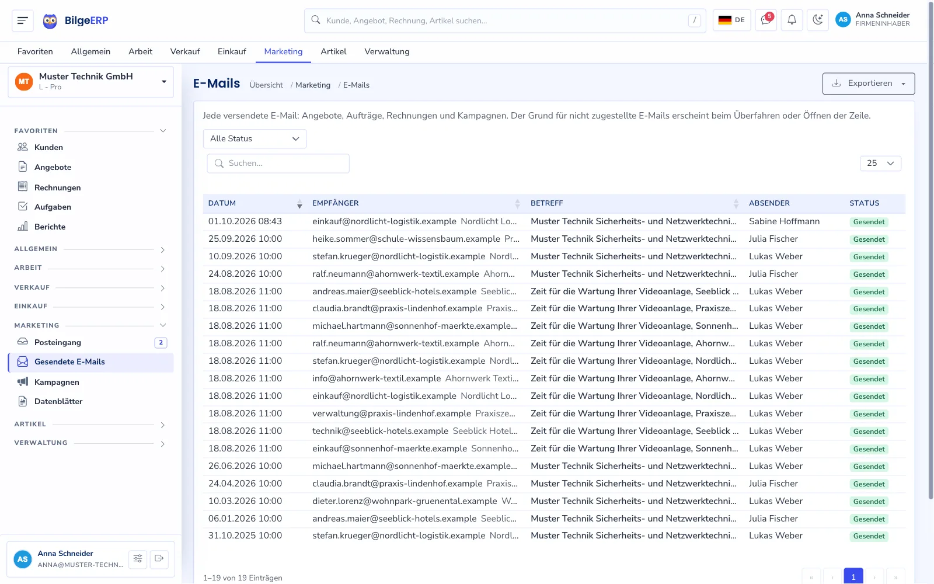Open the Alle Status filter dropdown

[255, 138]
